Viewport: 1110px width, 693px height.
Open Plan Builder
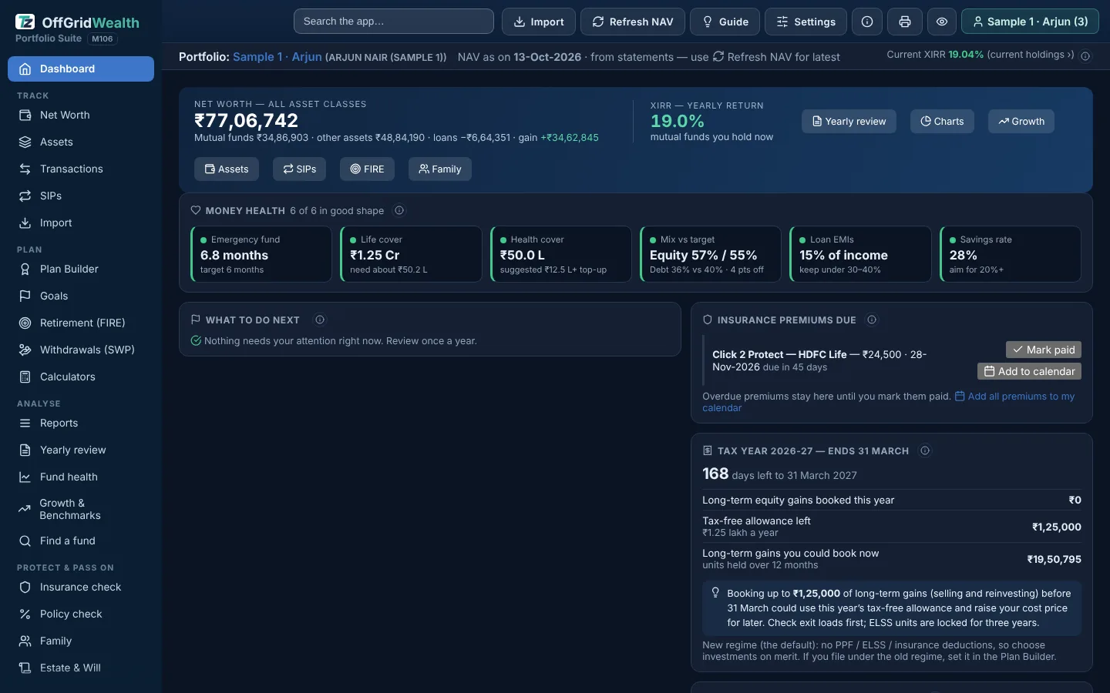pos(81,269)
